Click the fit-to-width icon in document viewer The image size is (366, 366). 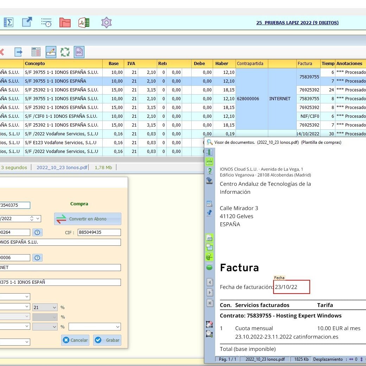click(209, 162)
